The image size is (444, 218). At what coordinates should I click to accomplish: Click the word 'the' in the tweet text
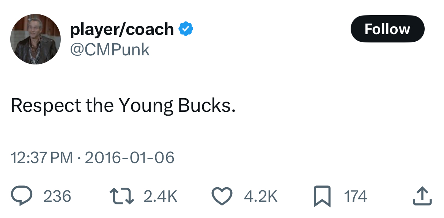click(100, 106)
